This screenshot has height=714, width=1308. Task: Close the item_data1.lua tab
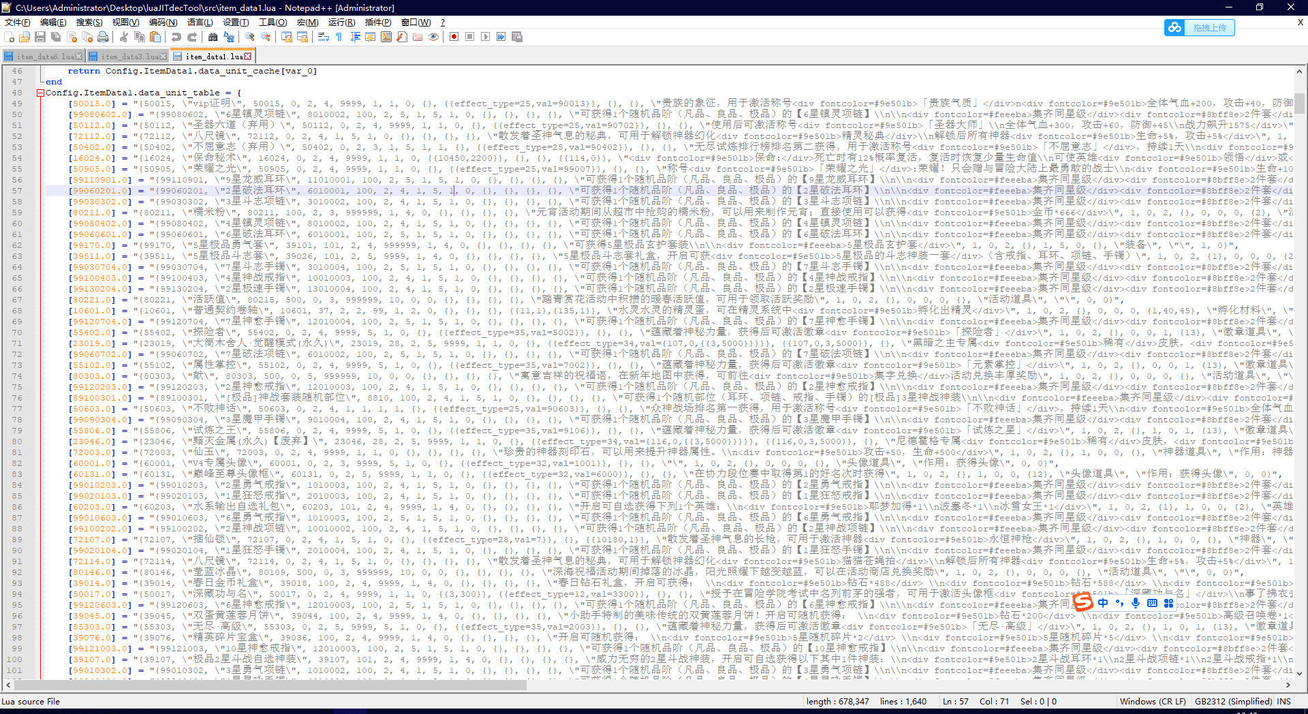click(x=248, y=57)
